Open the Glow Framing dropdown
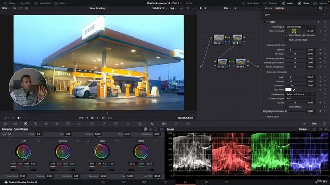Screen dimensions: 330x185 click(x=300, y=94)
